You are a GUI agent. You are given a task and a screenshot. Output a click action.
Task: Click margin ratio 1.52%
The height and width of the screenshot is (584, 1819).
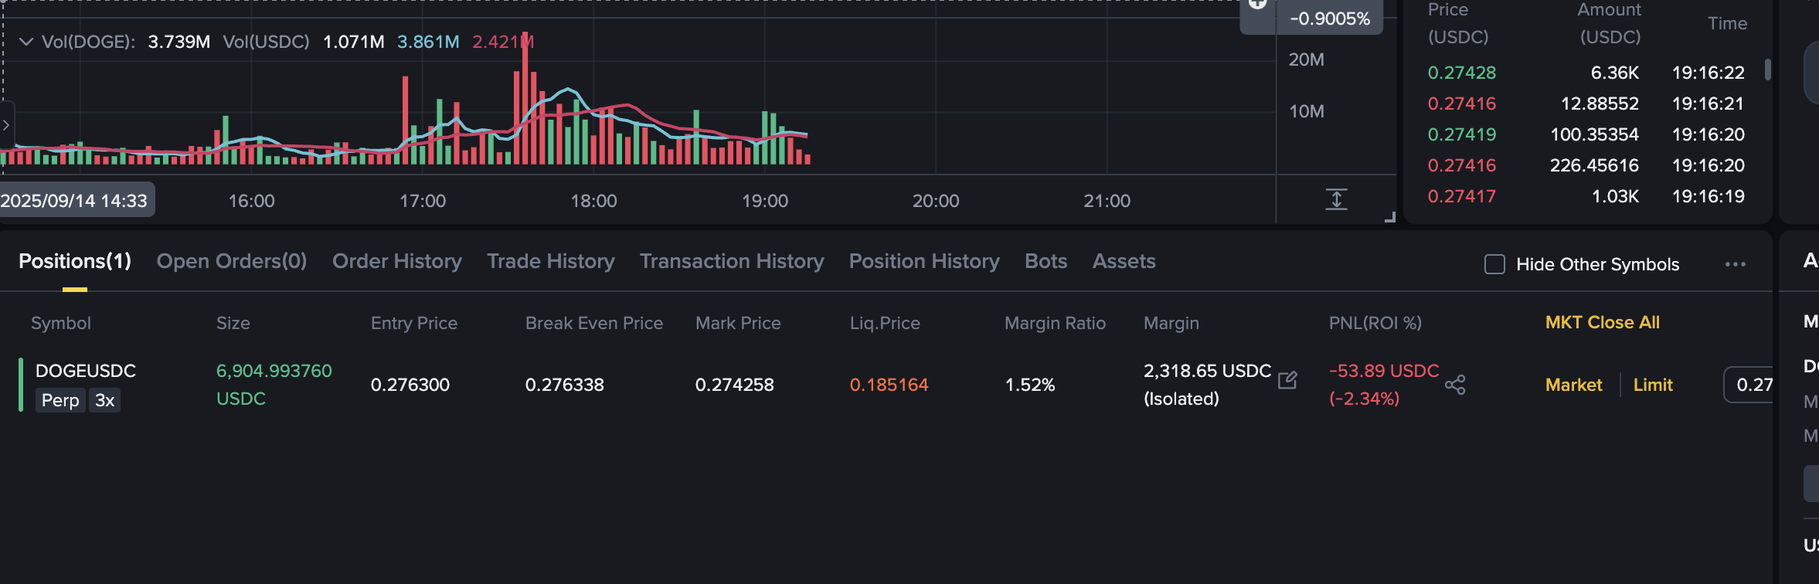1030,385
